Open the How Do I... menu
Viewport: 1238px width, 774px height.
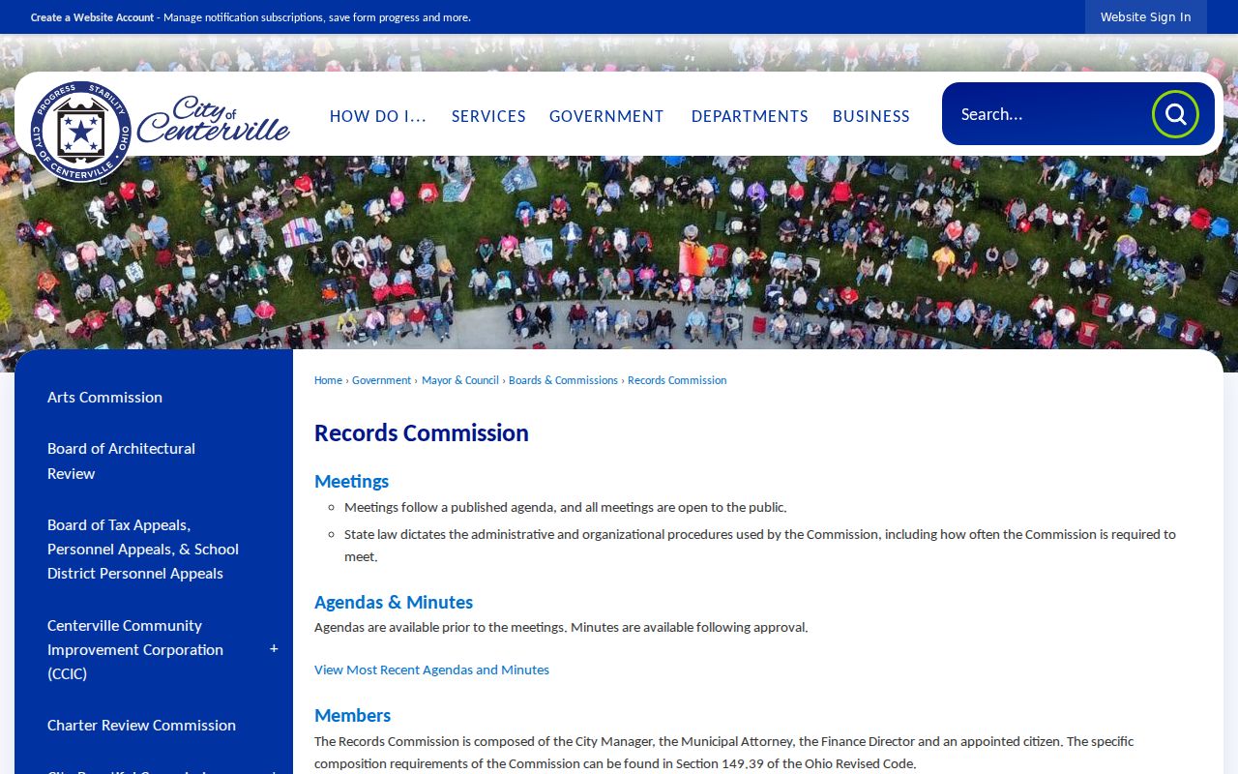[377, 116]
